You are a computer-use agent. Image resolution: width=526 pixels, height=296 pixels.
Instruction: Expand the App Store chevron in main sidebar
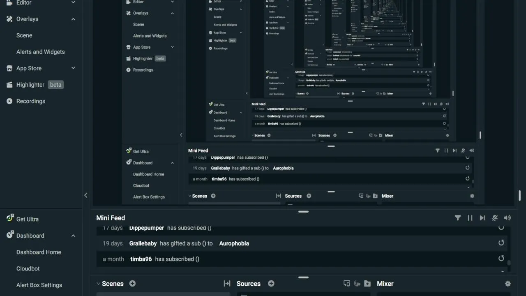coord(73,68)
